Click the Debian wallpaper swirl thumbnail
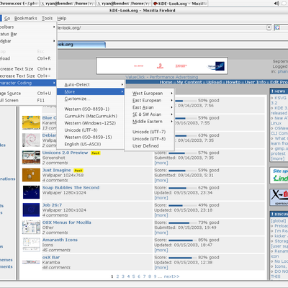Viewport: 288px width, 288px height. click(31, 140)
